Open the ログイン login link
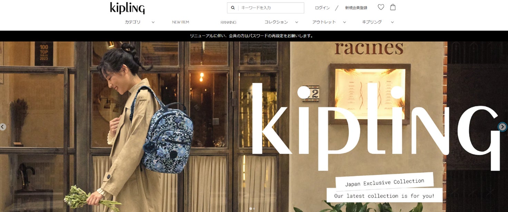Image resolution: width=508 pixels, height=212 pixels. point(322,8)
